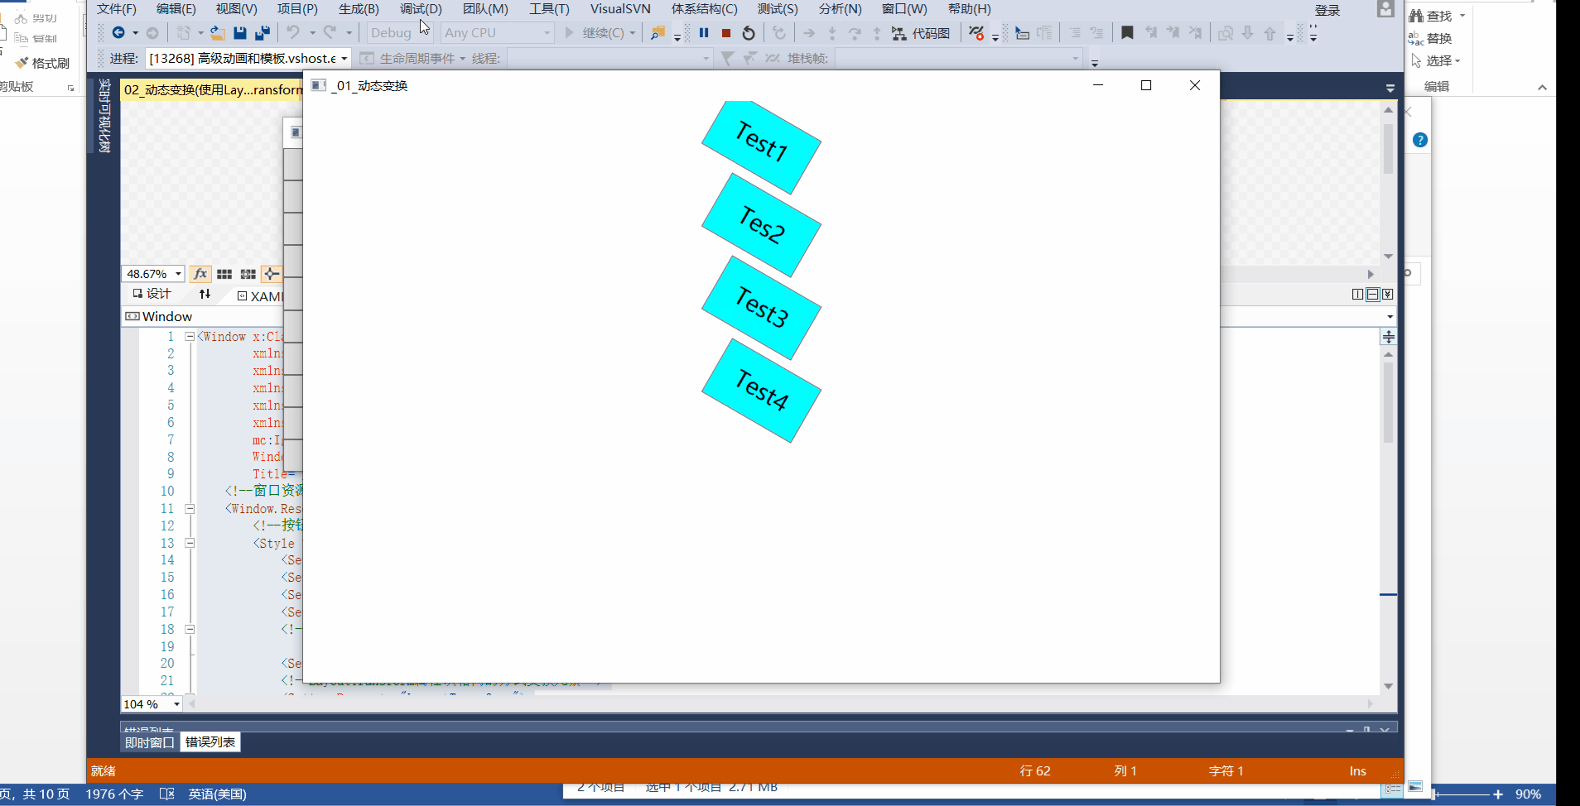Swap design and XAML panes icon

(205, 294)
